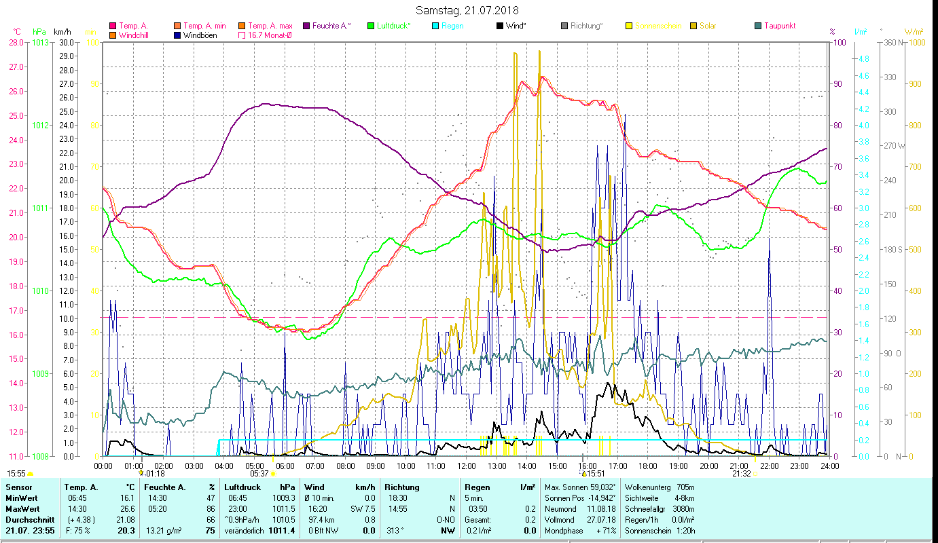Screen dimensions: 938x543
Task: Click the 05:37 marker below the time axis
Action: tap(259, 474)
